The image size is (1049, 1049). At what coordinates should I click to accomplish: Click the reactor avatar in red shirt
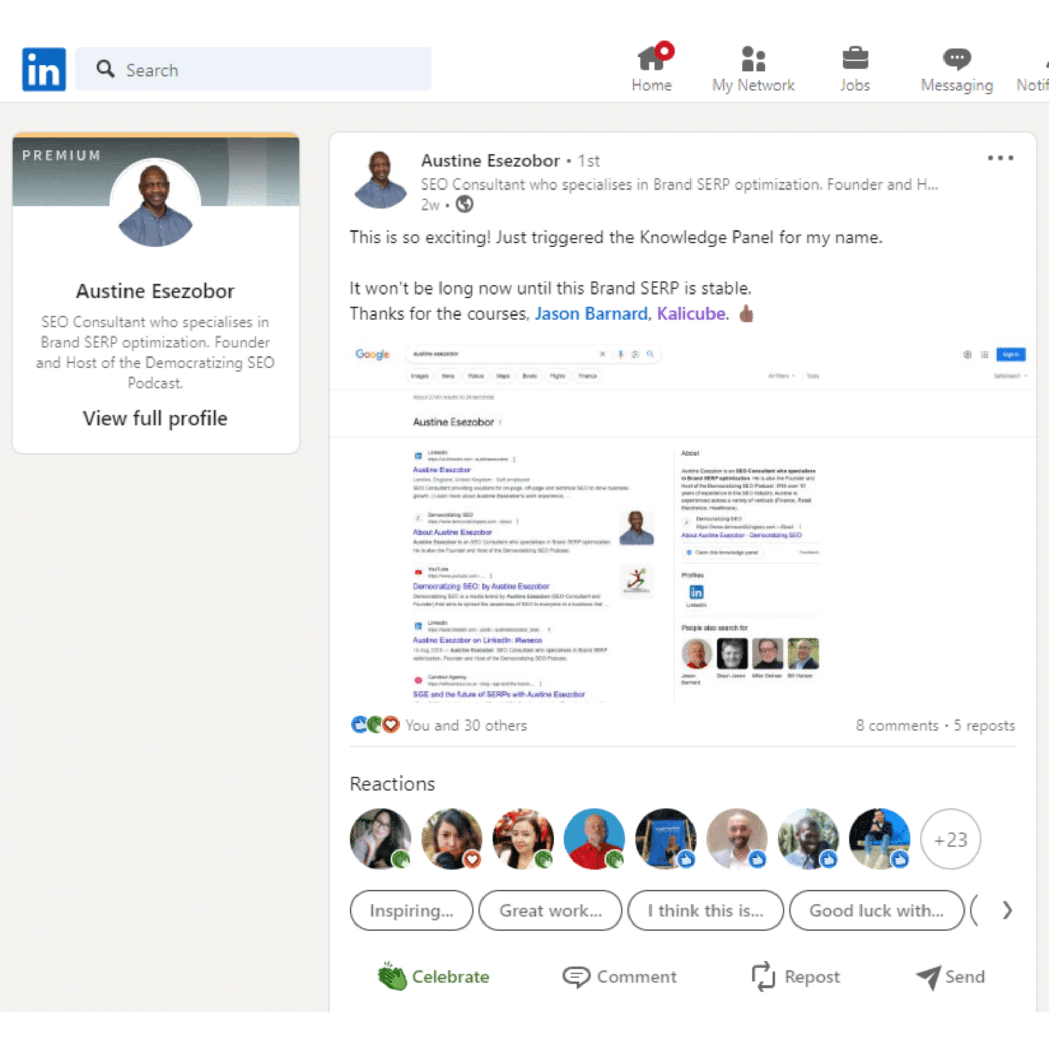pyautogui.click(x=594, y=838)
